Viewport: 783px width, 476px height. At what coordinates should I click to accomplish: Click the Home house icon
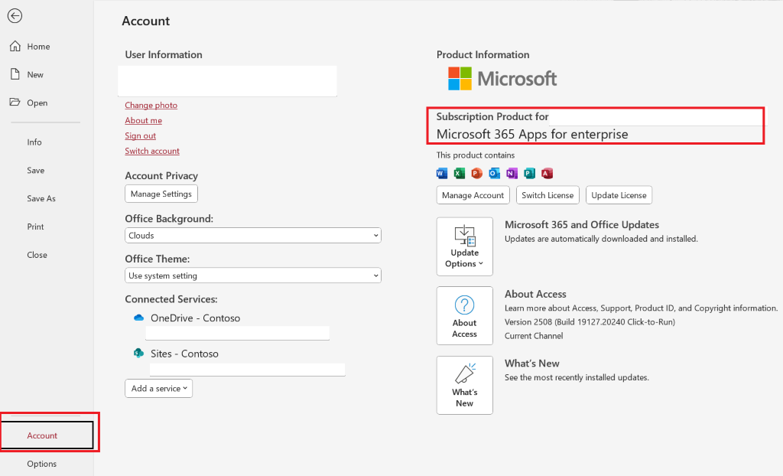[x=15, y=46]
